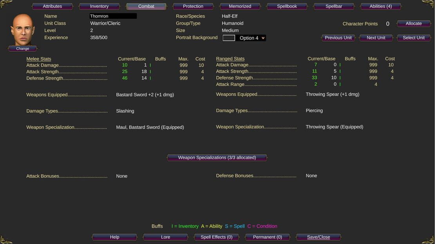The width and height of the screenshot is (435, 244).
Task: Advance to the Next Unit
Action: pos(376,38)
